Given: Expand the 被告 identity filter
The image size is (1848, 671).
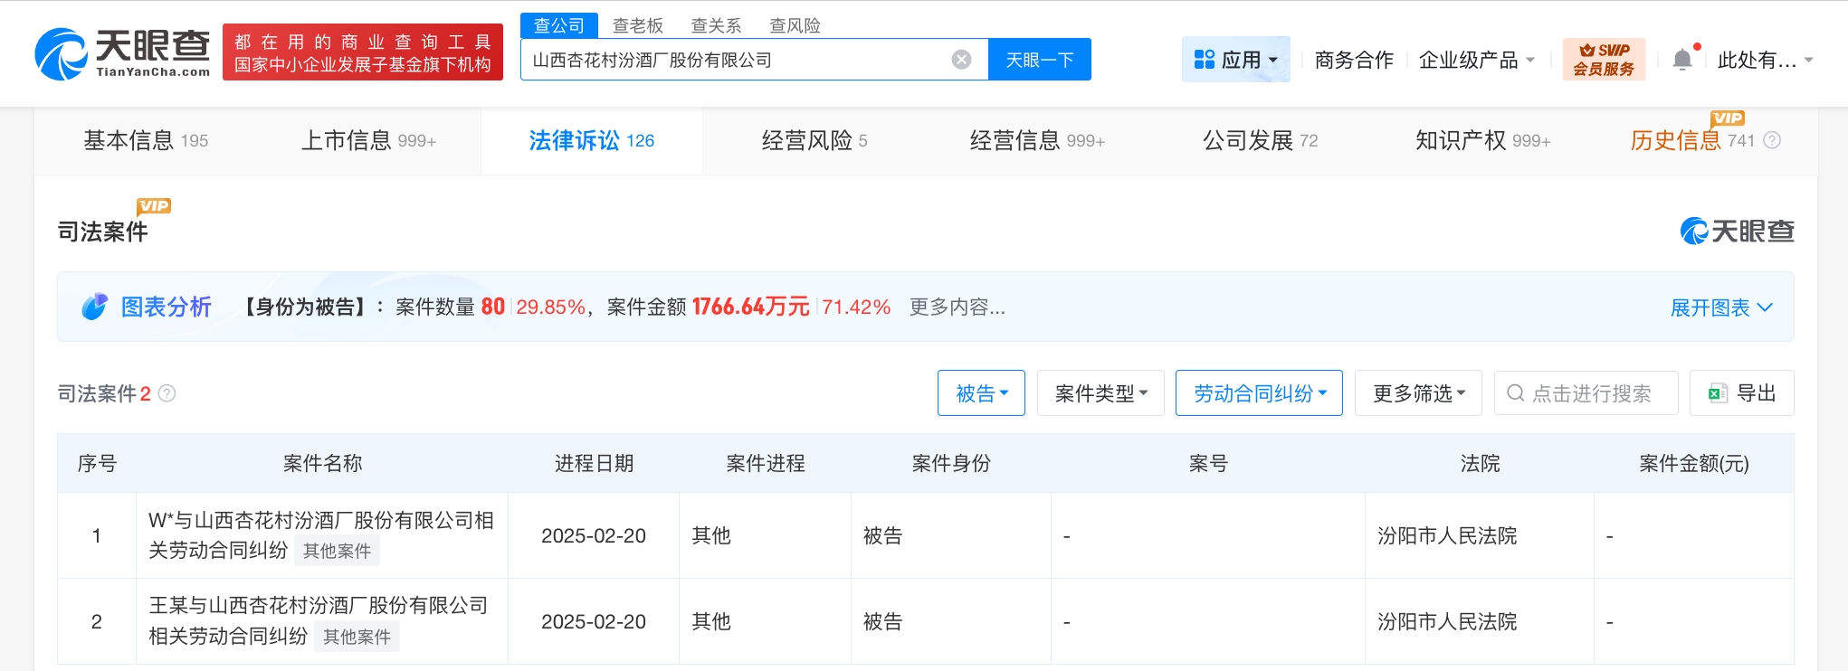Looking at the screenshot, I should pyautogui.click(x=981, y=393).
